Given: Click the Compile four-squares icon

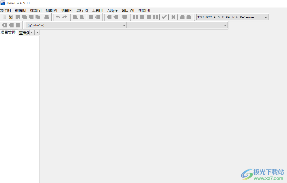Looking at the screenshot, I should (135, 17).
